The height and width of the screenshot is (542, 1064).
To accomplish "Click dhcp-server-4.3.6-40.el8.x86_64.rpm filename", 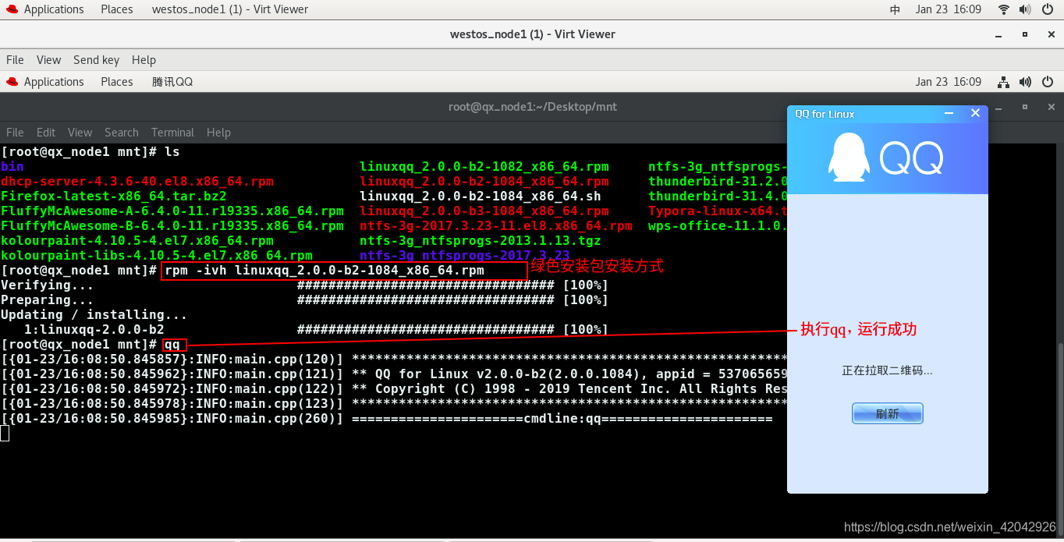I will pyautogui.click(x=137, y=181).
